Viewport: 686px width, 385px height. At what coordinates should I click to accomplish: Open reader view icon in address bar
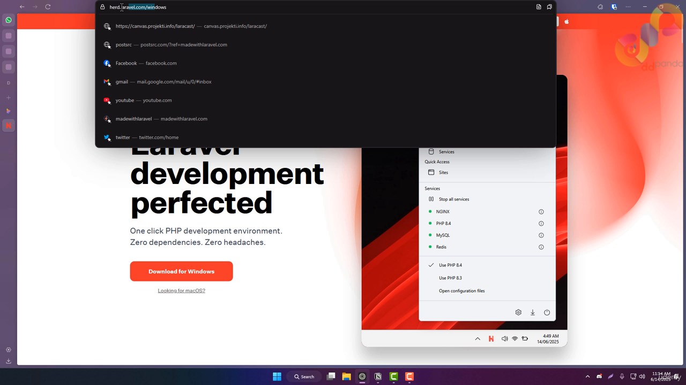click(x=539, y=7)
